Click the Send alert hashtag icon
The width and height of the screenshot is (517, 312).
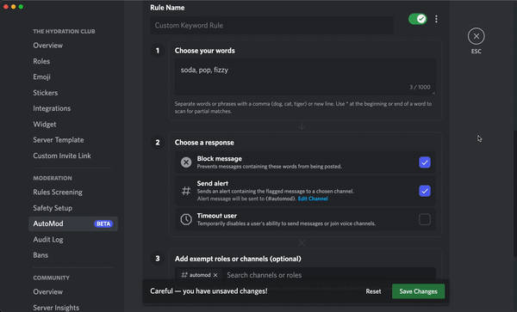point(186,191)
